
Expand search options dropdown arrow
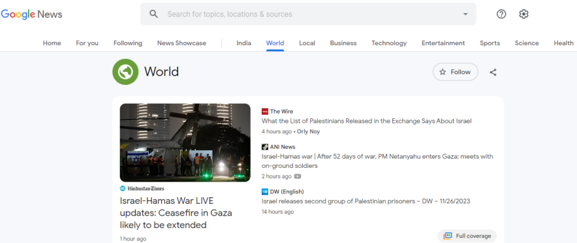point(465,14)
